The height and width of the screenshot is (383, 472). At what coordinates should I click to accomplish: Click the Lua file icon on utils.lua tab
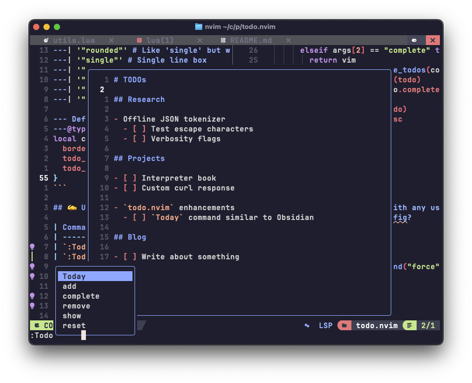click(x=46, y=40)
